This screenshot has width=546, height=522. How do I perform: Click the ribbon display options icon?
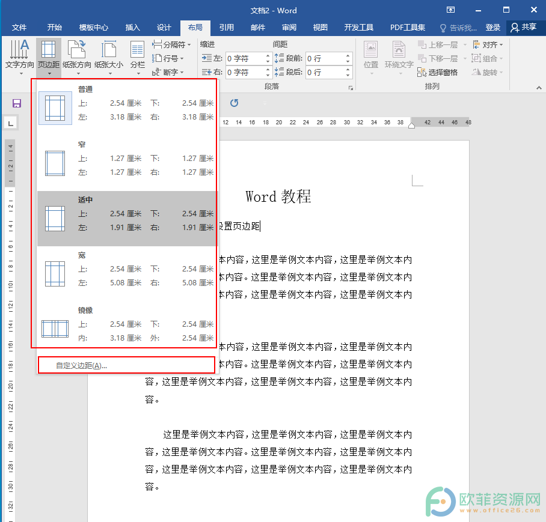pos(450,10)
